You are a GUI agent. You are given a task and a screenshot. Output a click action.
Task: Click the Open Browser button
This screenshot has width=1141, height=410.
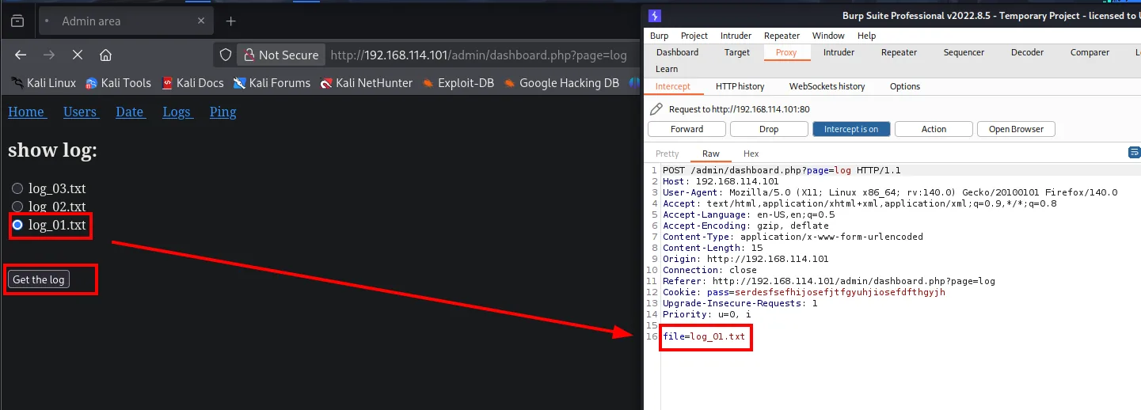[x=1016, y=129]
